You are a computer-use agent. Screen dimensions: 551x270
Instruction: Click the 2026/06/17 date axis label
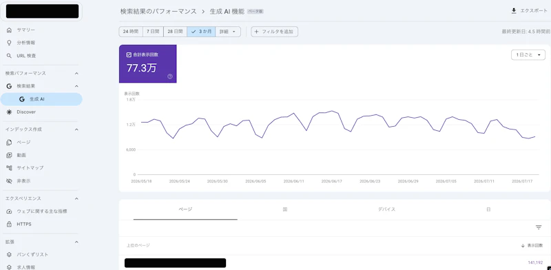[x=331, y=181]
